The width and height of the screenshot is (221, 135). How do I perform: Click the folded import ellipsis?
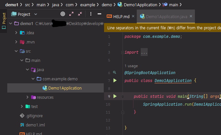pos(144,52)
